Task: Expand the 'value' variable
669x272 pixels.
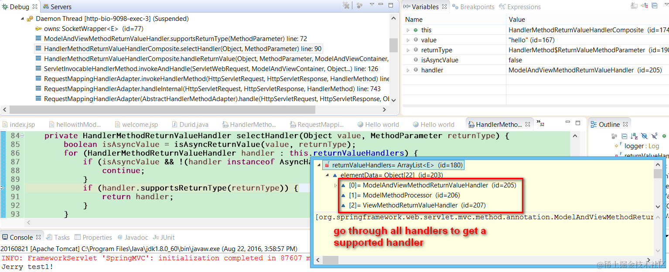Action: [408, 40]
